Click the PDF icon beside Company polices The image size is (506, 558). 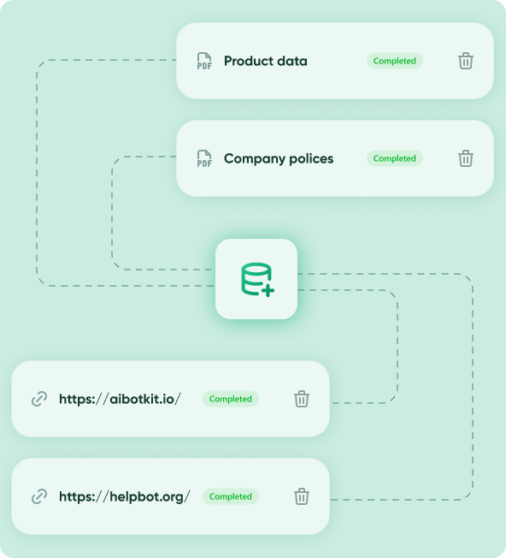[x=204, y=158]
